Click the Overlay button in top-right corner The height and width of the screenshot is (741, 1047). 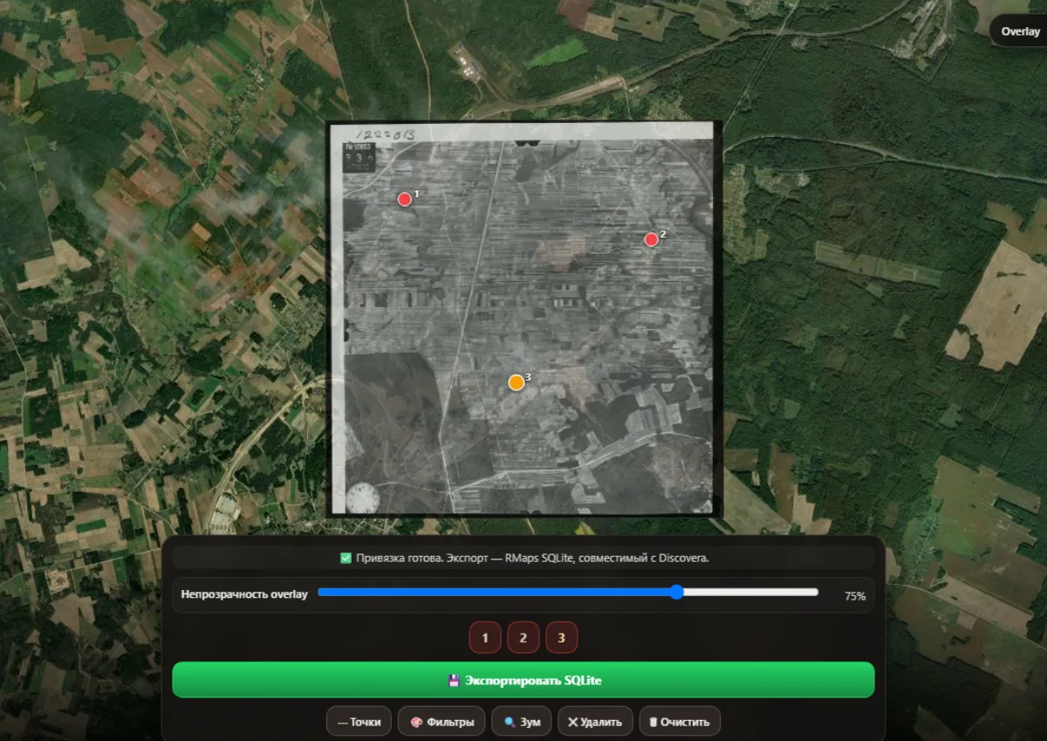(x=1019, y=31)
